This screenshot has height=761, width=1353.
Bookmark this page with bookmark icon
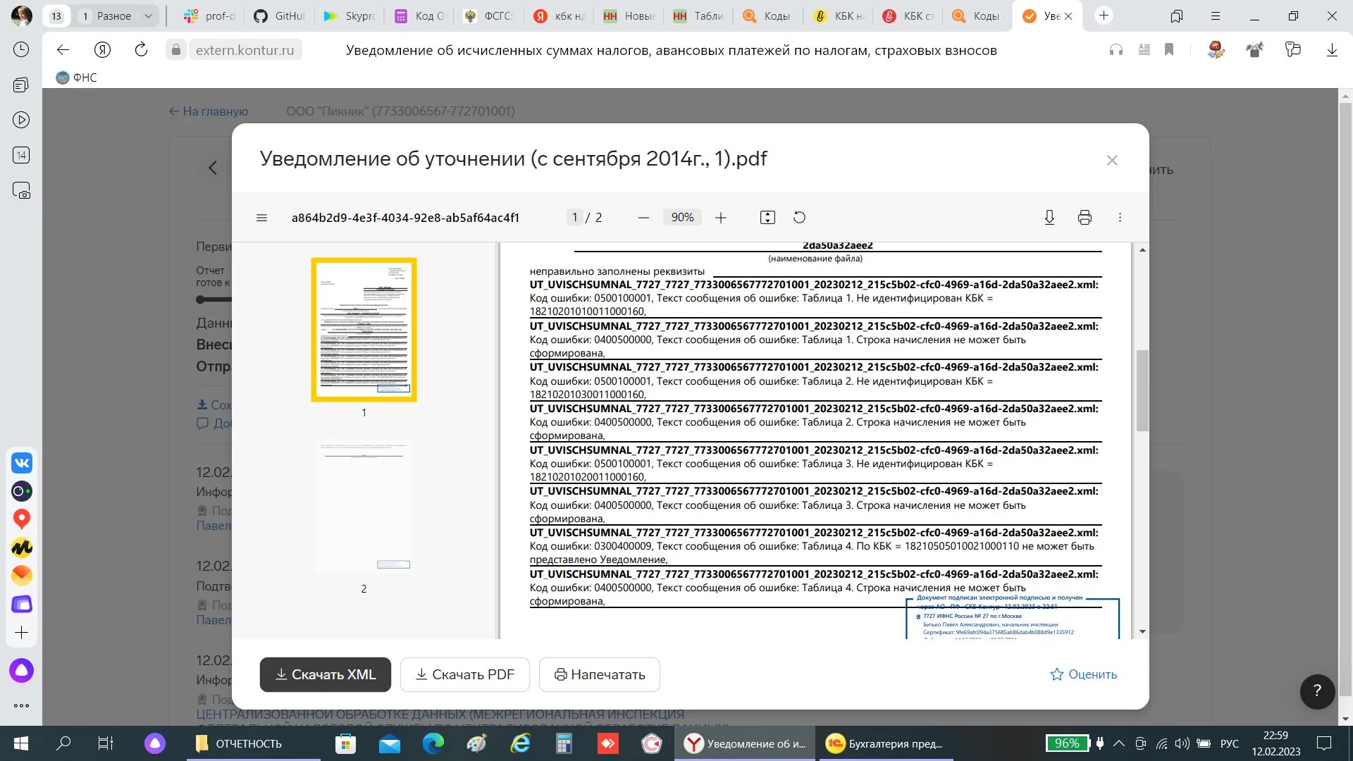(1169, 50)
